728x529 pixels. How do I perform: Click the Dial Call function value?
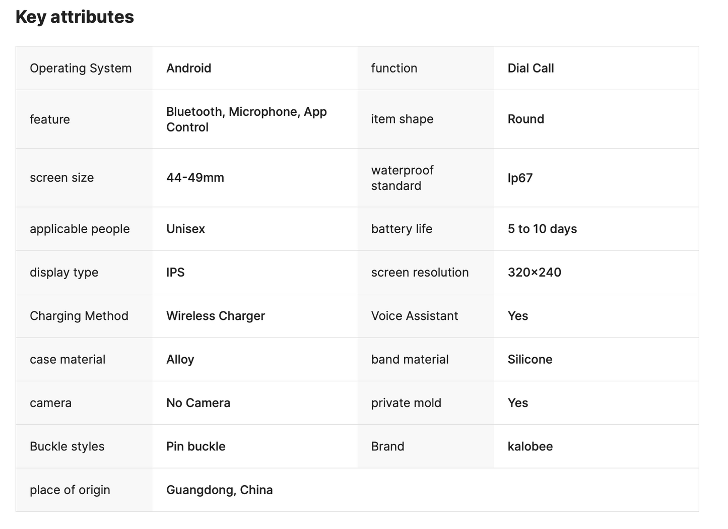click(x=531, y=69)
